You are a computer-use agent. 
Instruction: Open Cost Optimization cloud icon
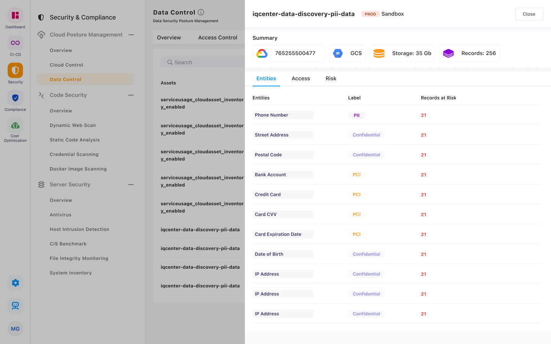[x=15, y=125]
